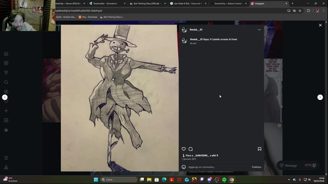Screen dimensions: 328x184
Task: Open File Explorer from the taskbar
Action: tap(149, 180)
